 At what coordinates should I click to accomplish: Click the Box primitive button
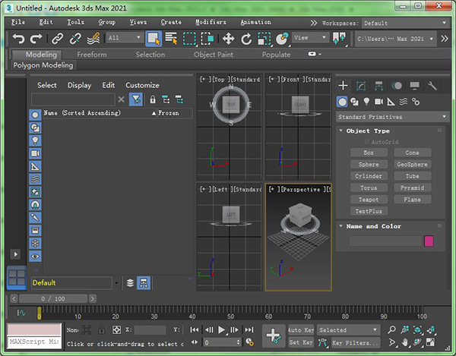pyautogui.click(x=369, y=153)
